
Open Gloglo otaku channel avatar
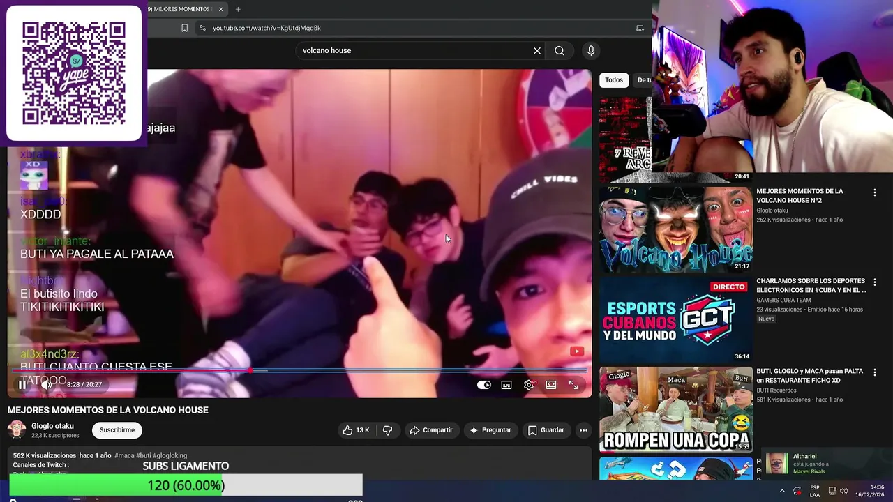click(x=17, y=429)
